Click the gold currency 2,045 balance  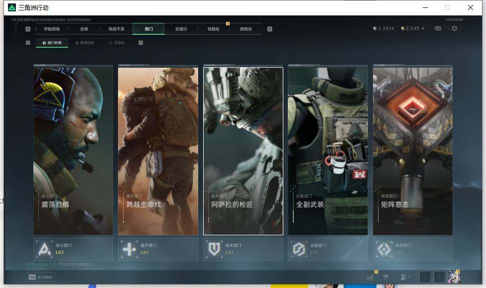coord(410,28)
